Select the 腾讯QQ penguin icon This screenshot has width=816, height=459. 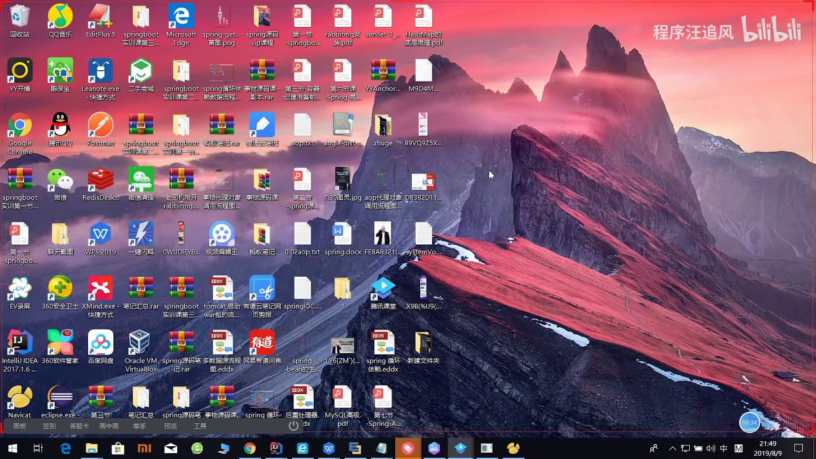tap(60, 129)
